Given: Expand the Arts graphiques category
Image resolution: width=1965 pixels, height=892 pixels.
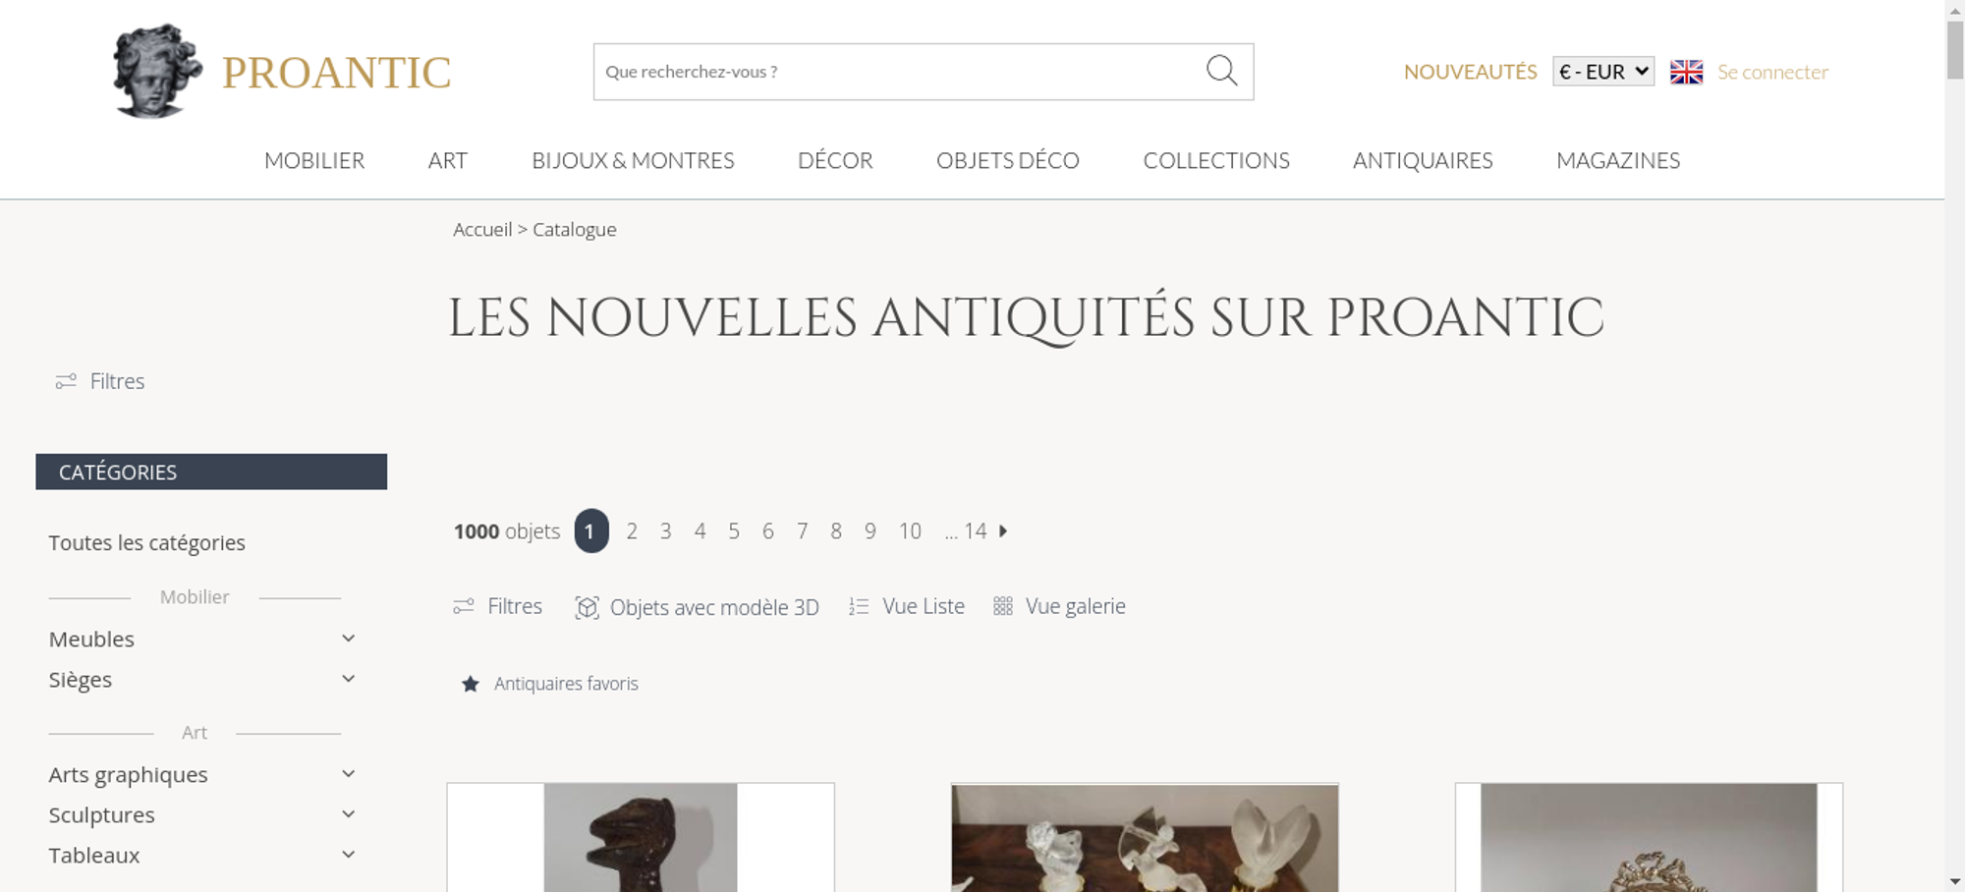Looking at the screenshot, I should tap(348, 774).
